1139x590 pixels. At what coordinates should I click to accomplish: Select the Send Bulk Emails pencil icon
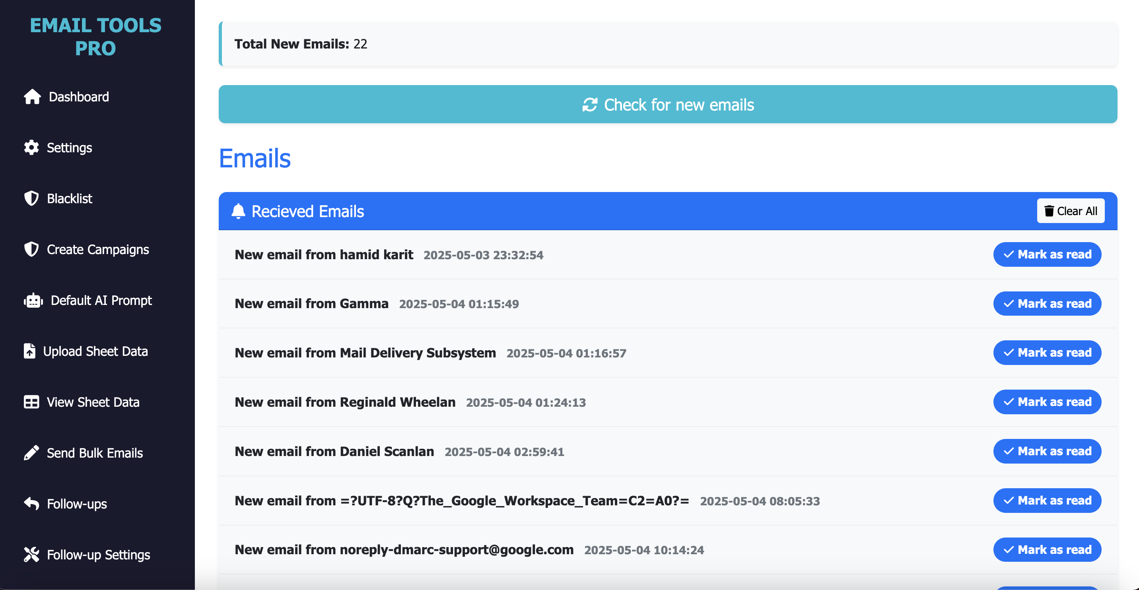(30, 452)
